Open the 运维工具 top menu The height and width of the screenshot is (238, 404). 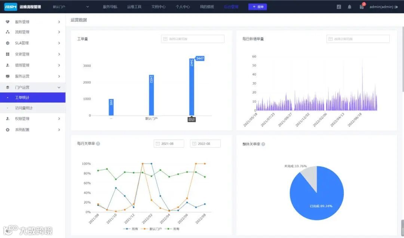[134, 7]
